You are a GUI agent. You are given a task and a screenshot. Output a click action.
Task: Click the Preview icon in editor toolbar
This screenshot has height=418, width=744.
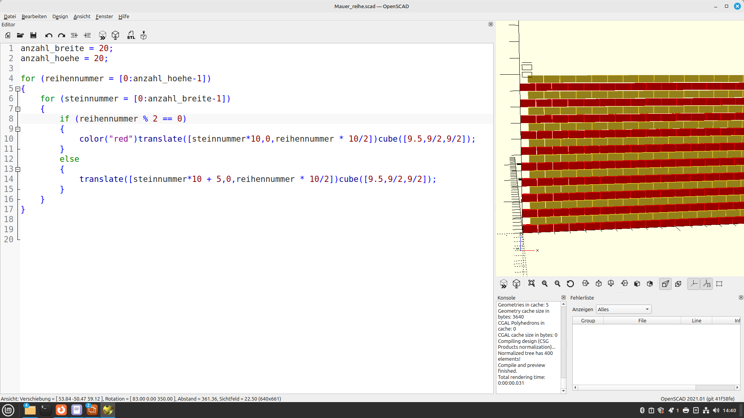pos(102,35)
